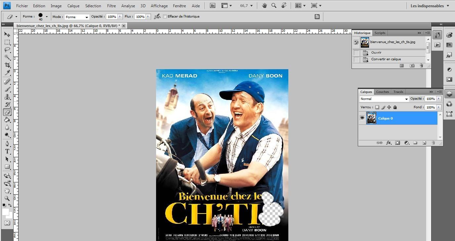Open the arrange documents dropdown
The width and height of the screenshot is (455, 241).
pos(300,6)
